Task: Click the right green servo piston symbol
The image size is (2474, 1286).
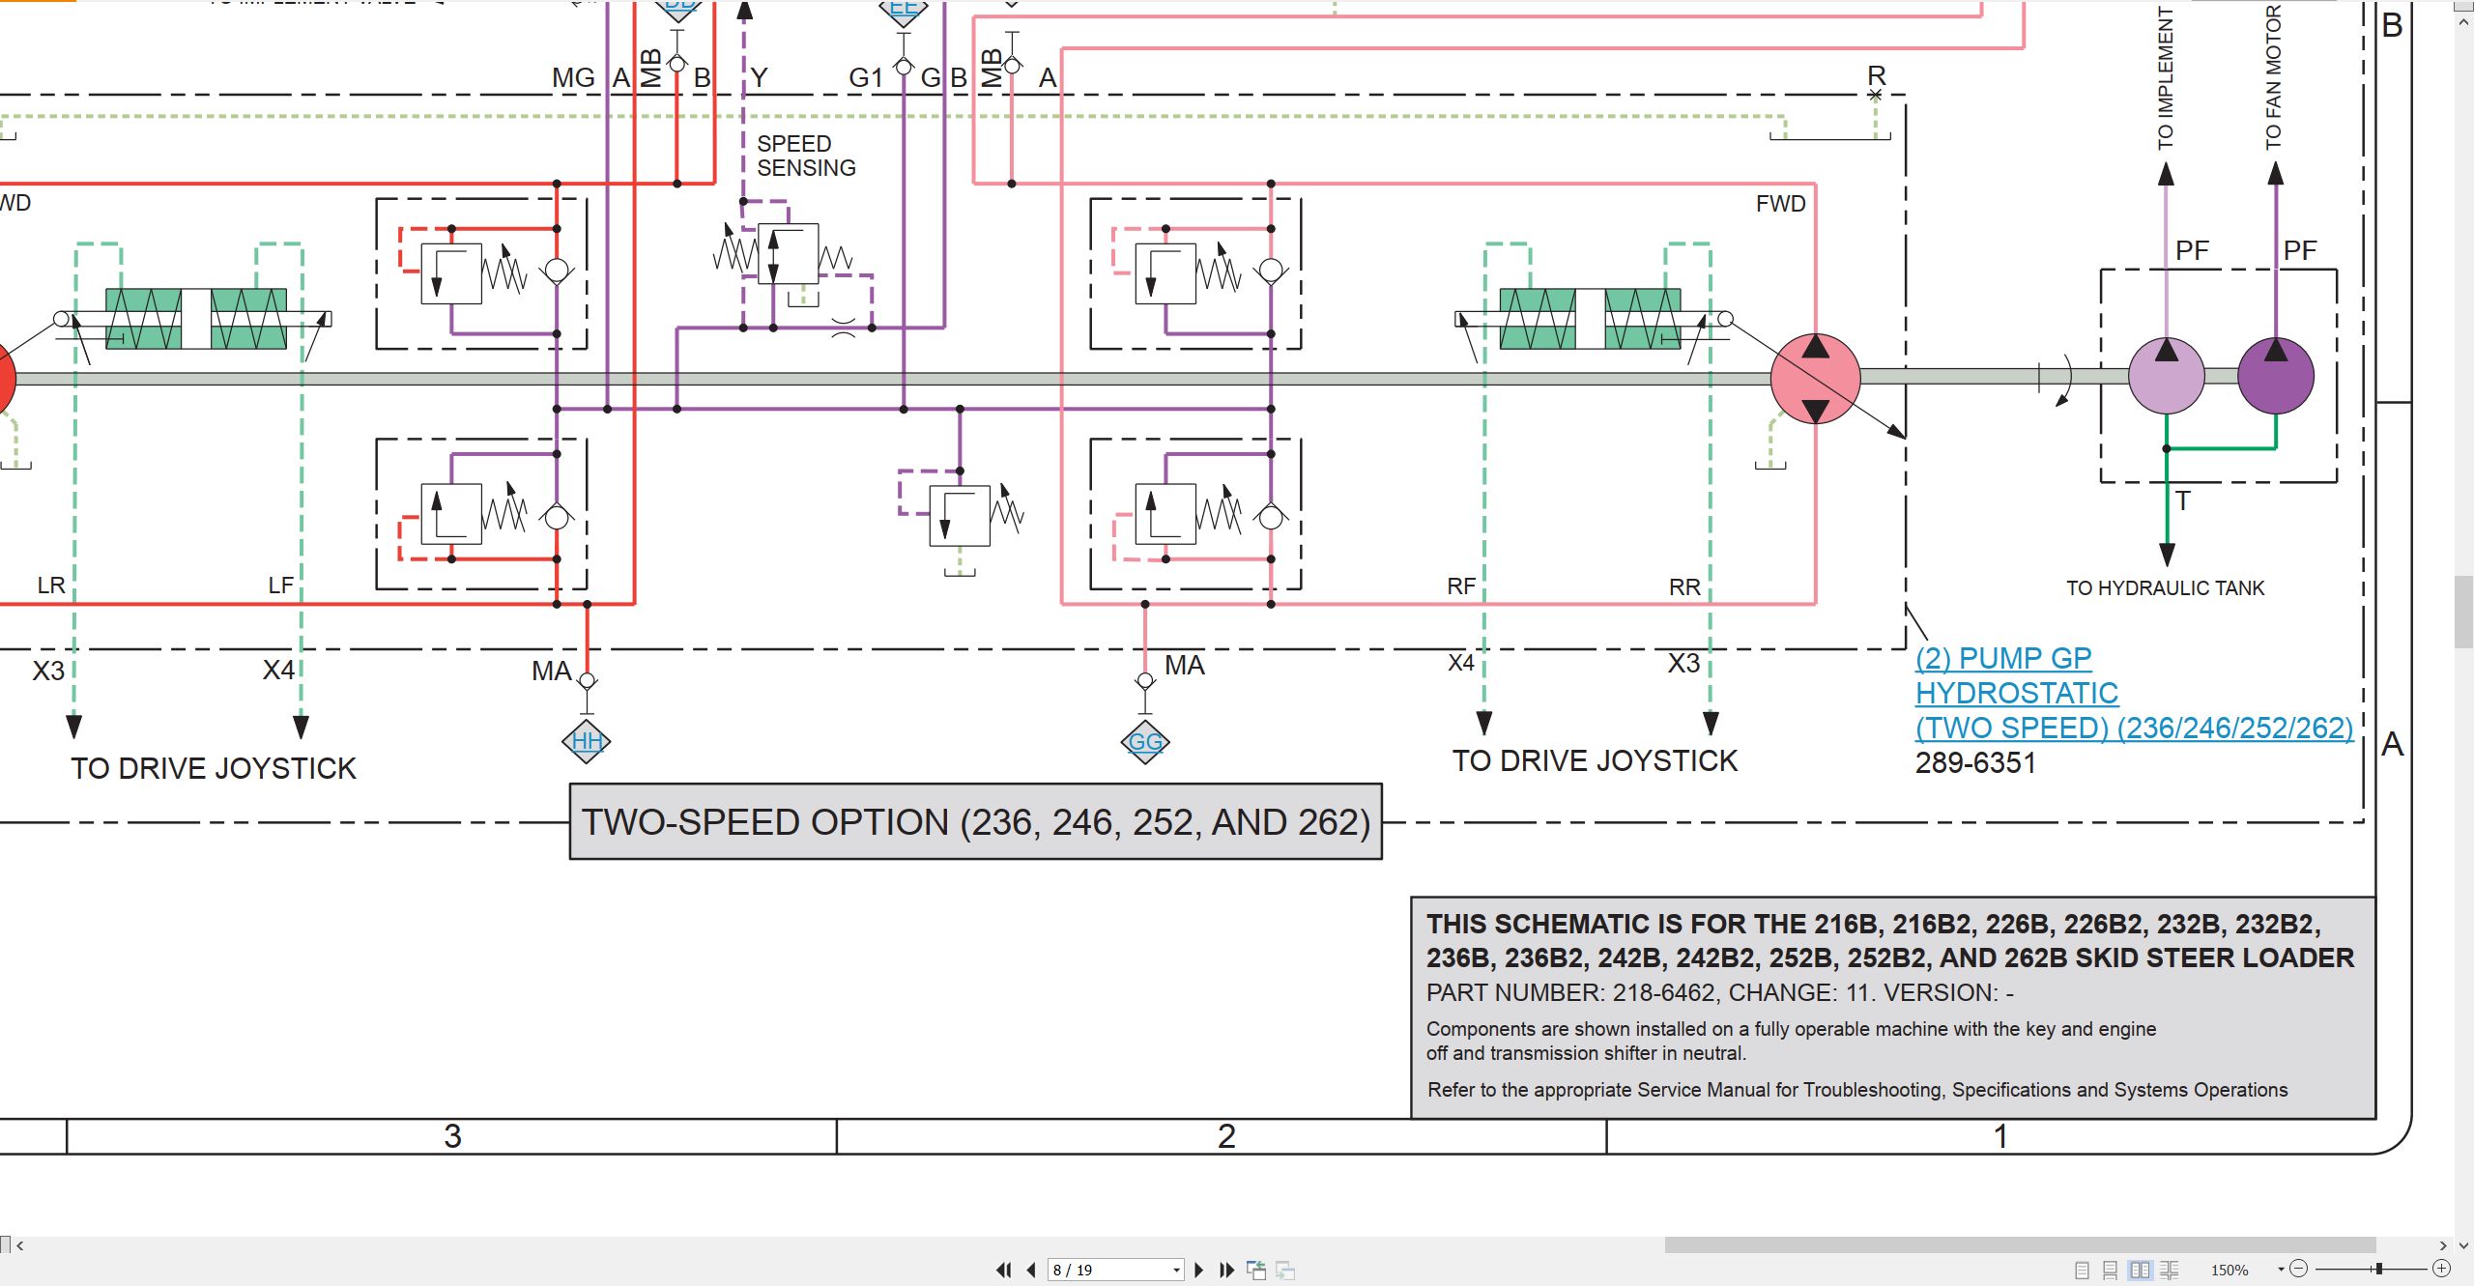Action: (x=1590, y=319)
